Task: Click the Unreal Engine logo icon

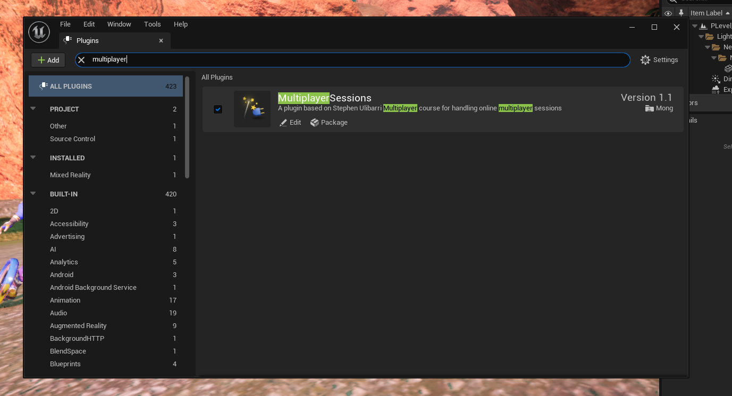Action: tap(39, 32)
